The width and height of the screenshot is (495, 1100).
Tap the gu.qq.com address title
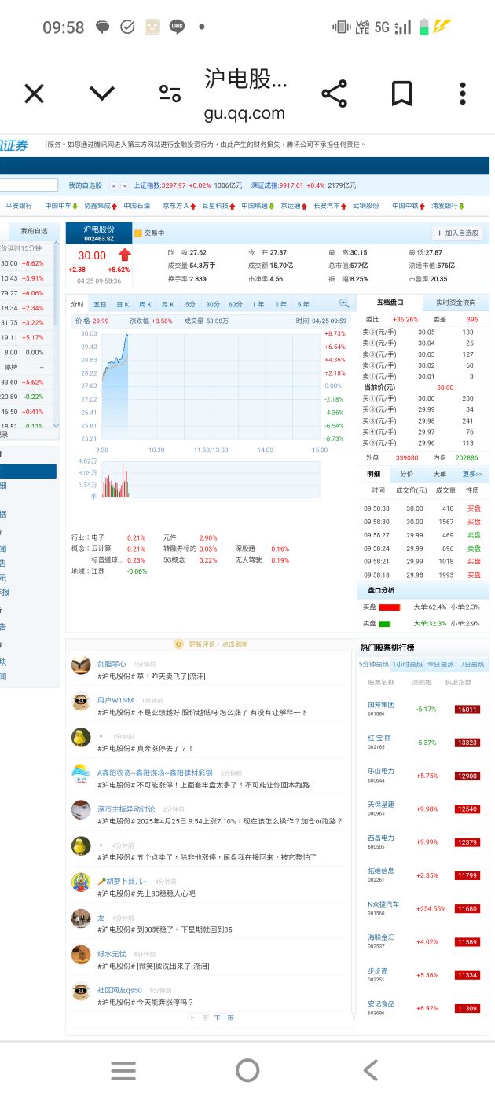244,113
